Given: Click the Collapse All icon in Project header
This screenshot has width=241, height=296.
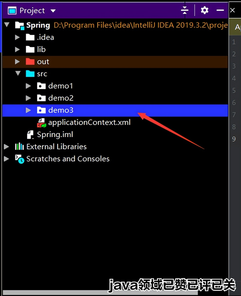Looking at the screenshot, I should [x=185, y=10].
